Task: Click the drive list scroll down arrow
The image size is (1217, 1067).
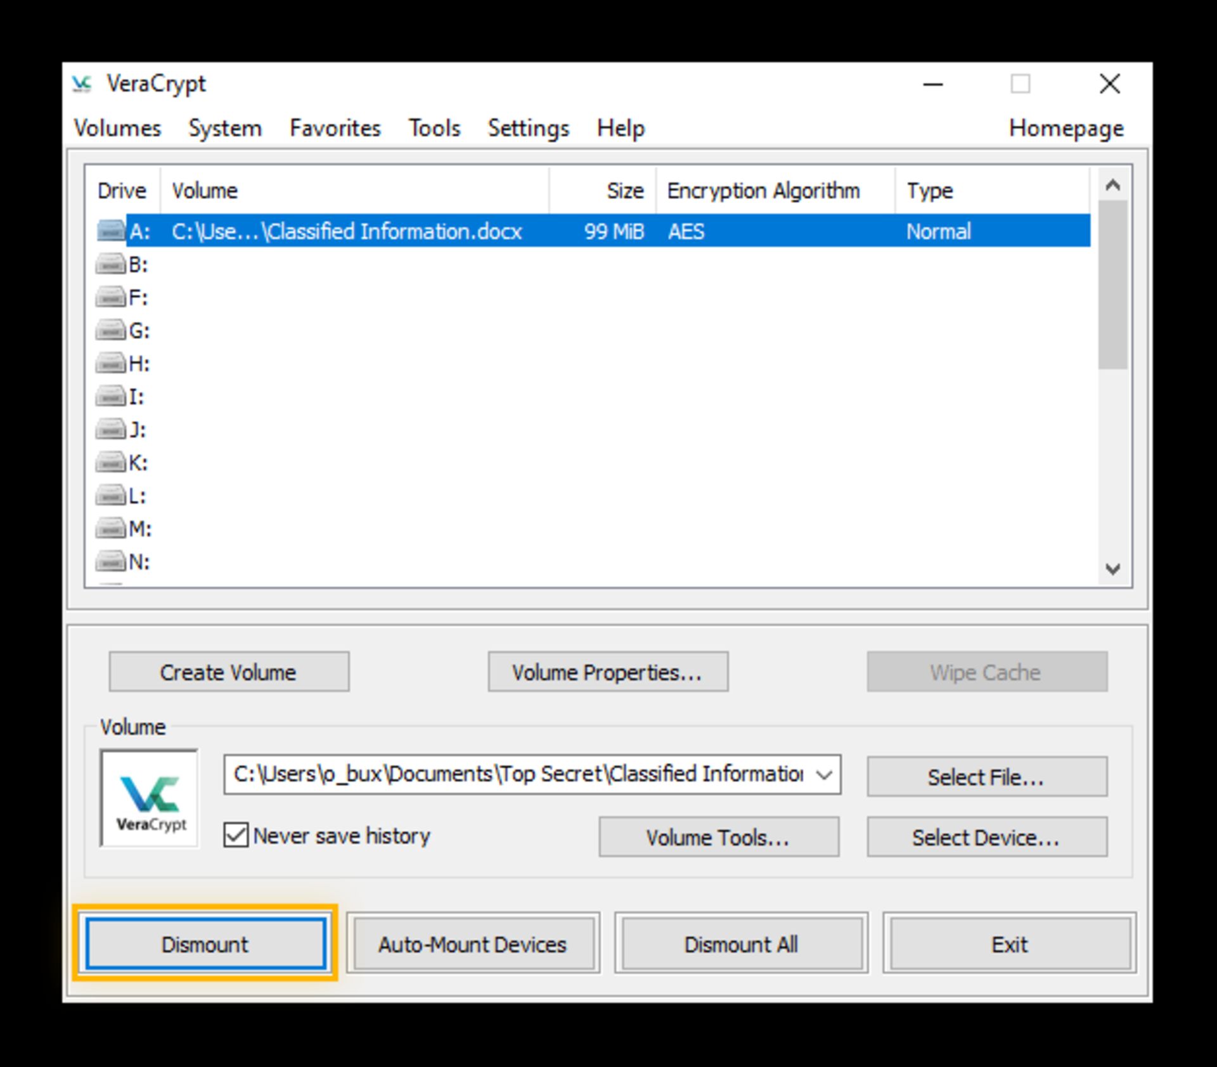Action: pyautogui.click(x=1112, y=568)
